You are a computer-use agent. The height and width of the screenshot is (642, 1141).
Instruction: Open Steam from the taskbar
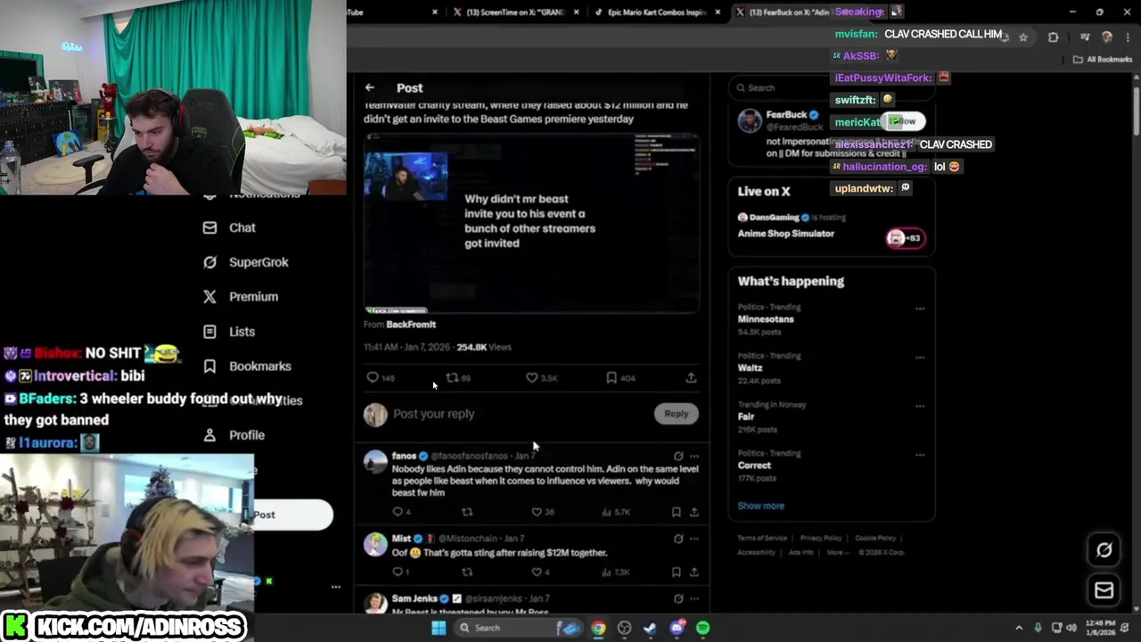click(x=651, y=628)
